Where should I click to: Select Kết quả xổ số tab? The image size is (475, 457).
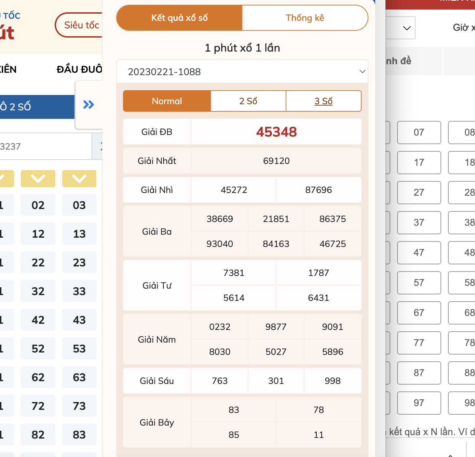point(179,18)
